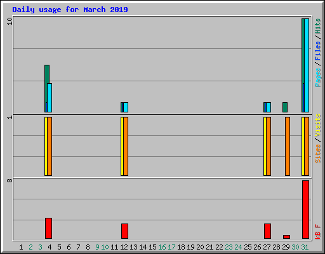Click green weekend day label '2'
The height and width of the screenshot is (254, 325).
click(x=30, y=247)
